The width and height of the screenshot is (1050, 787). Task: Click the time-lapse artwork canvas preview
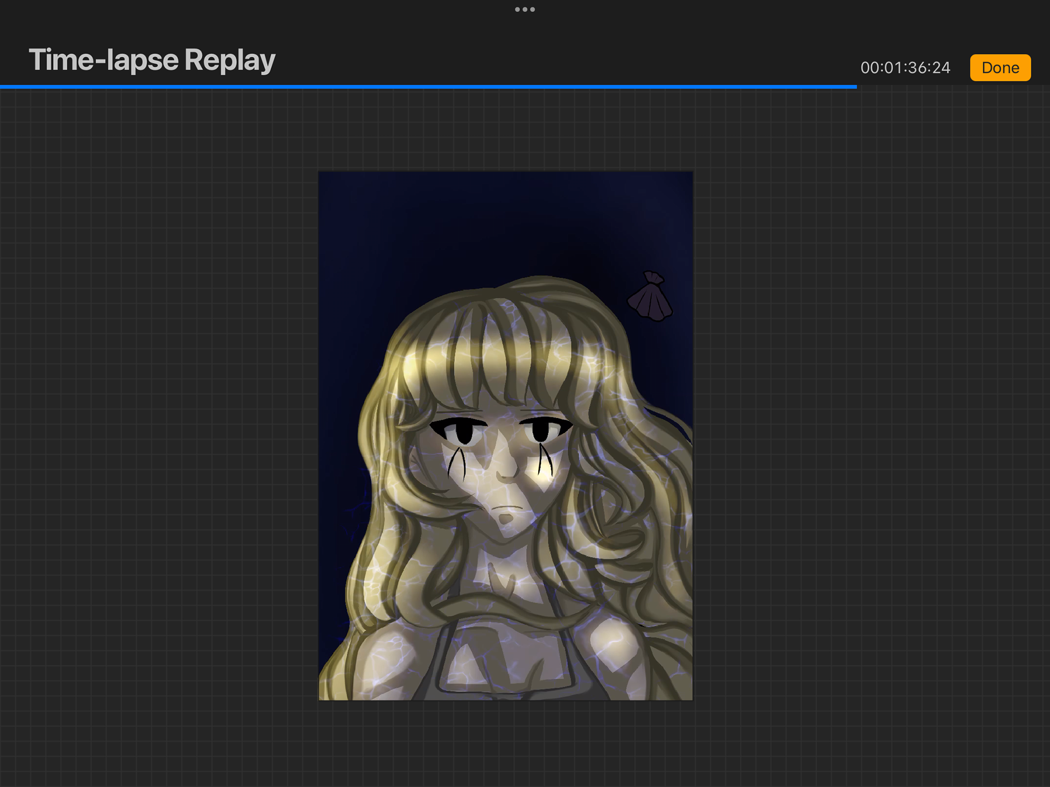click(505, 436)
